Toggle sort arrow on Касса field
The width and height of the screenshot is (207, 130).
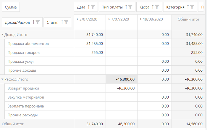[x=153, y=7]
